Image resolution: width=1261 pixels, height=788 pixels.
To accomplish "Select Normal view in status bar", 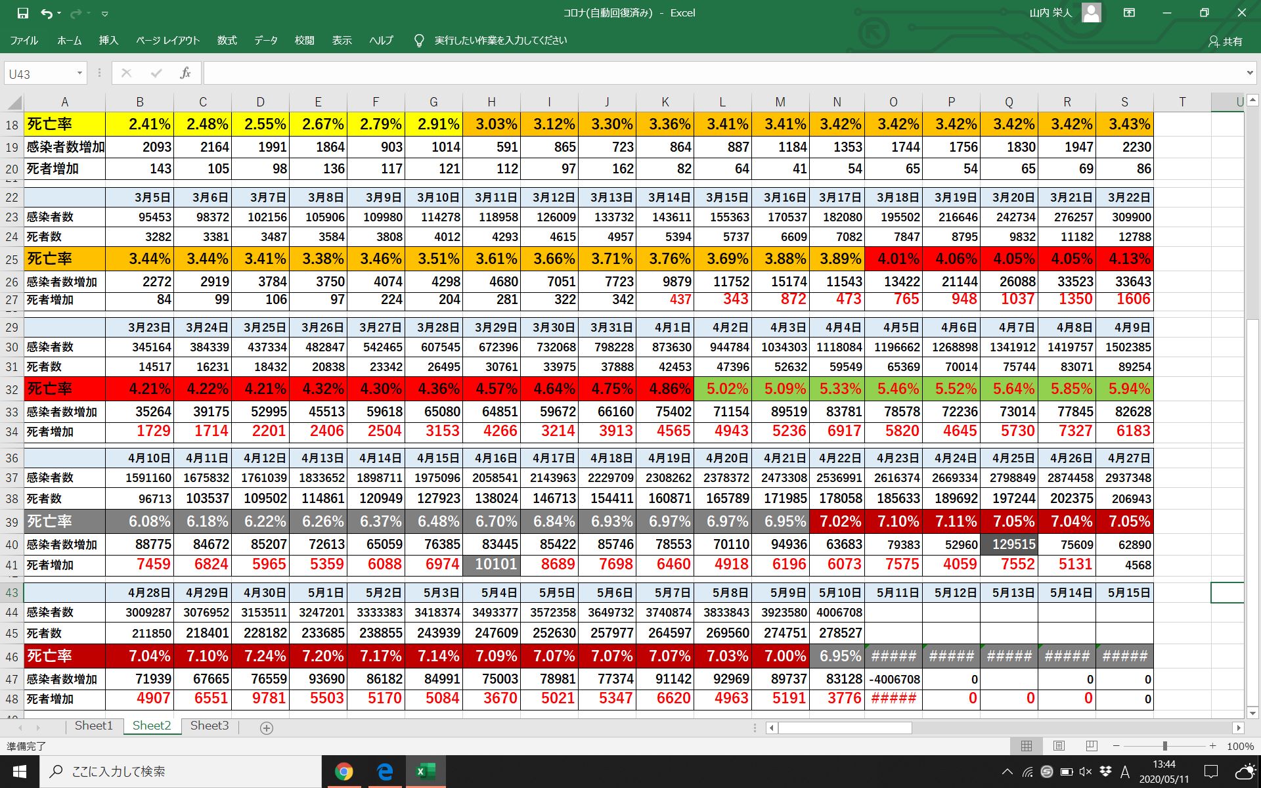I will pyautogui.click(x=1026, y=746).
